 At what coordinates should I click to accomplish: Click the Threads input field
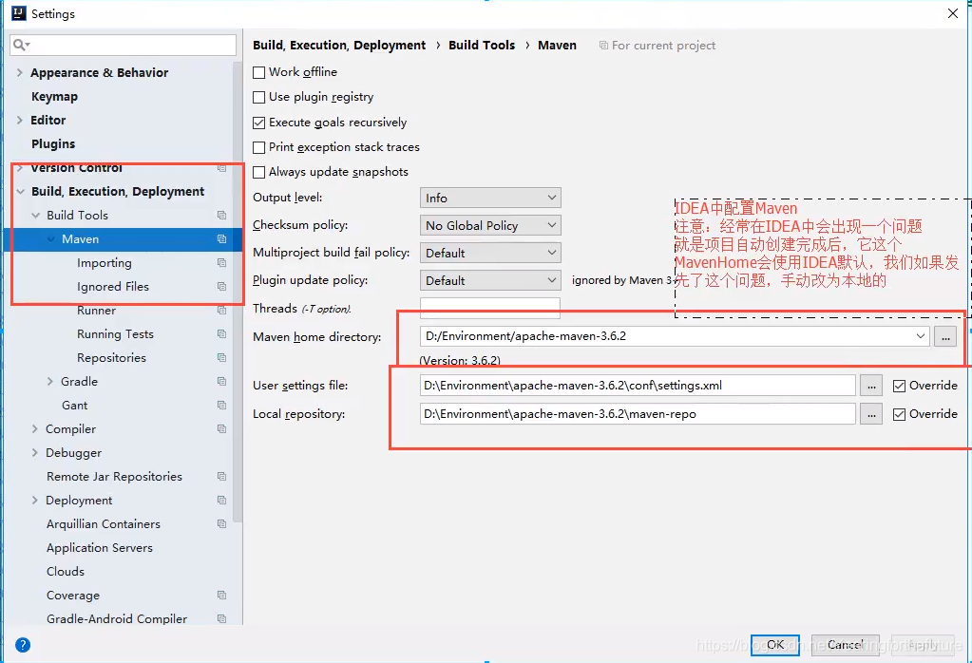pyautogui.click(x=489, y=308)
